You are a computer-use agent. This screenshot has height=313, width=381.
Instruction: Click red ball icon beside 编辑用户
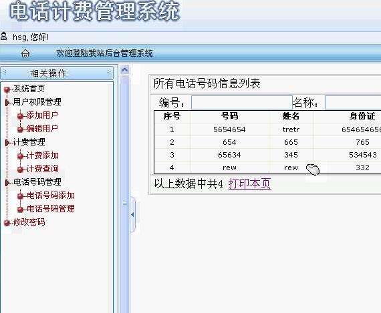click(21, 129)
